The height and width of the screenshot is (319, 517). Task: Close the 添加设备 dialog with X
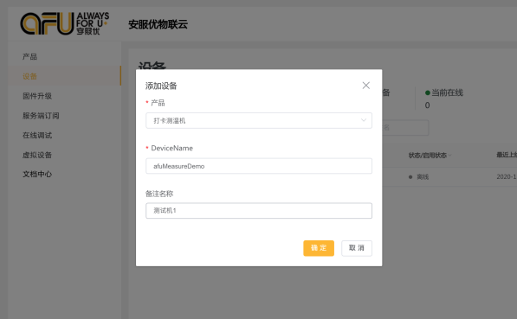click(365, 86)
